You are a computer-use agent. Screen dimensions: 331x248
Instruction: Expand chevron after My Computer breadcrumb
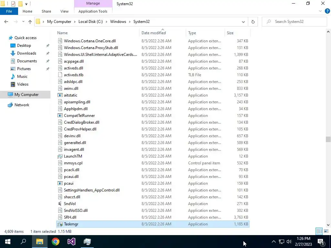[75, 22]
